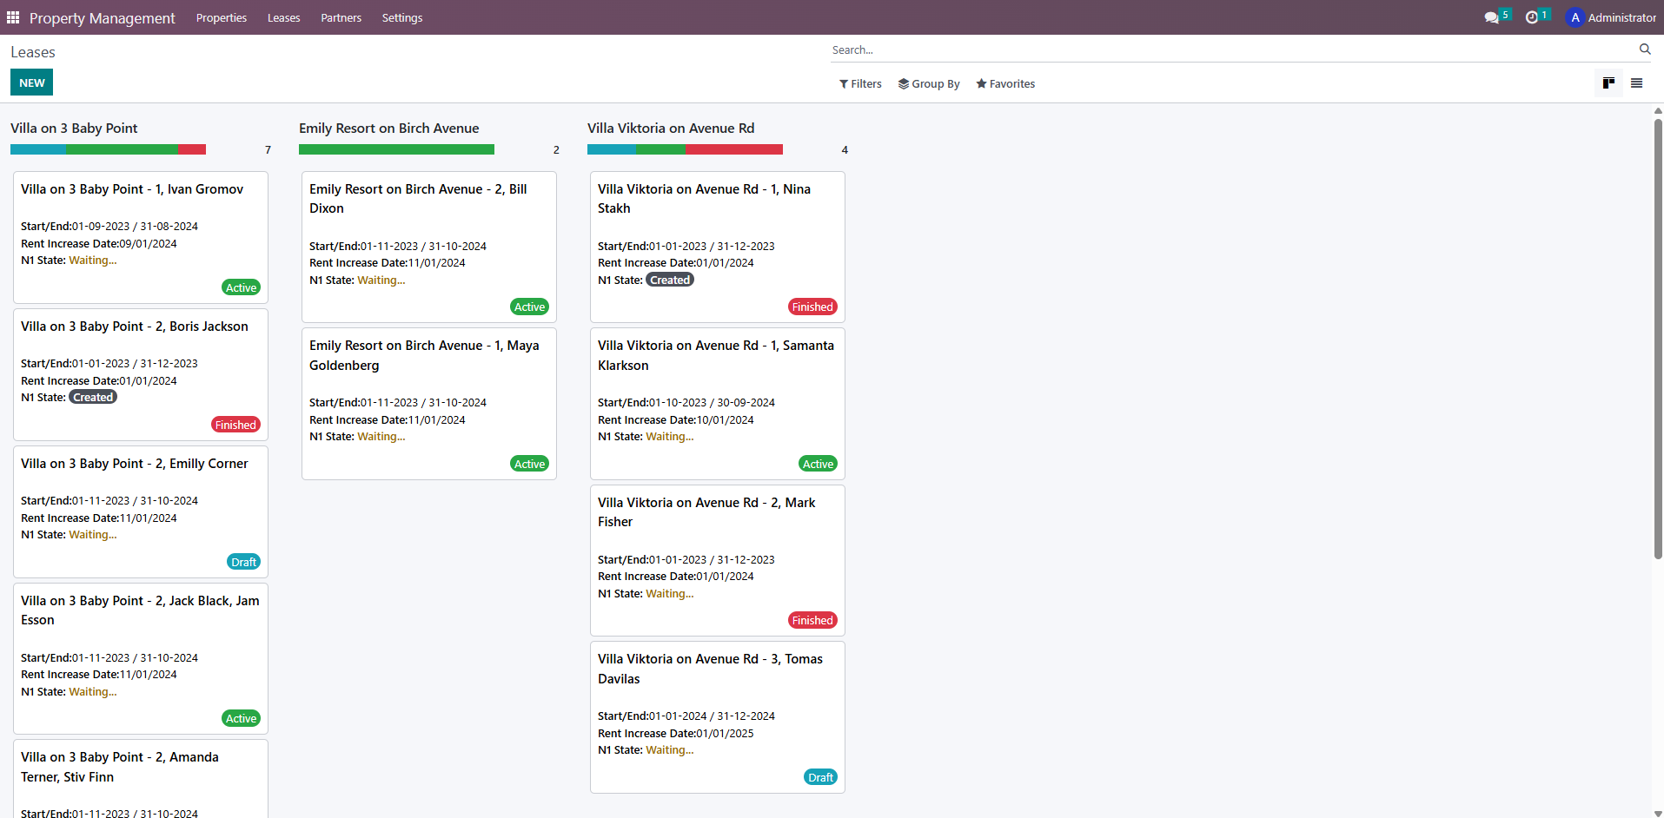Open the Partners menu

click(341, 17)
